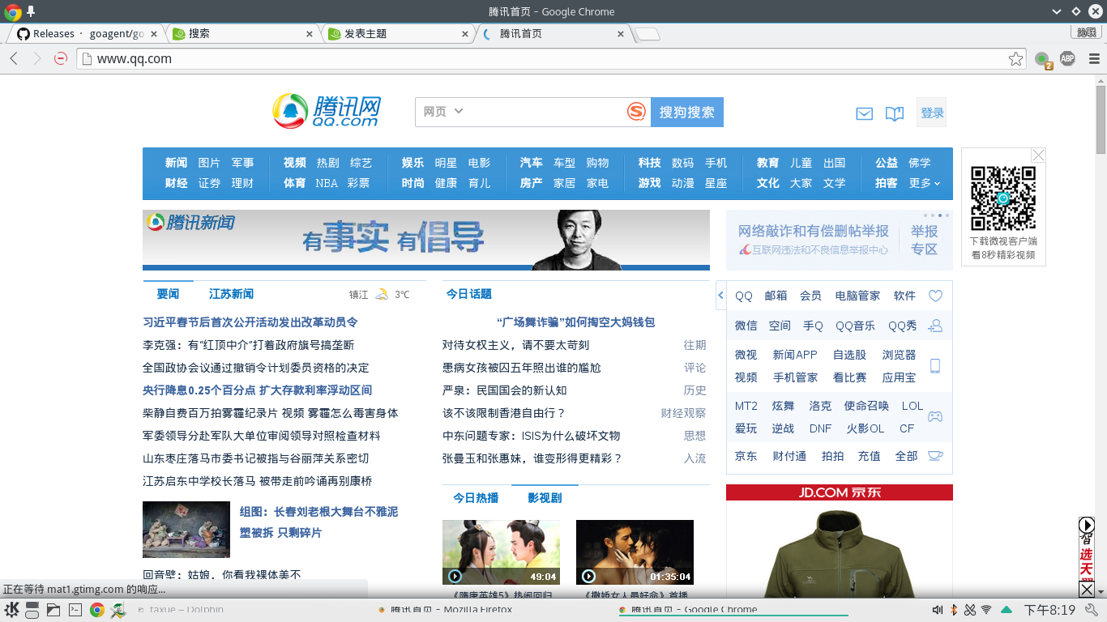Play the 49:04 video thumbnail
The width and height of the screenshot is (1107, 622).
coord(501,552)
